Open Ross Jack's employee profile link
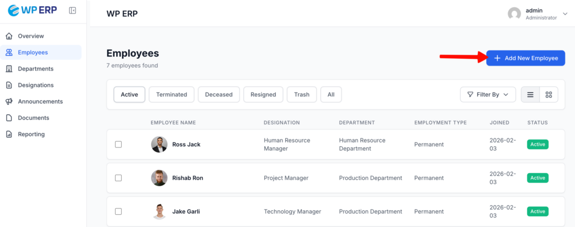 [186, 145]
